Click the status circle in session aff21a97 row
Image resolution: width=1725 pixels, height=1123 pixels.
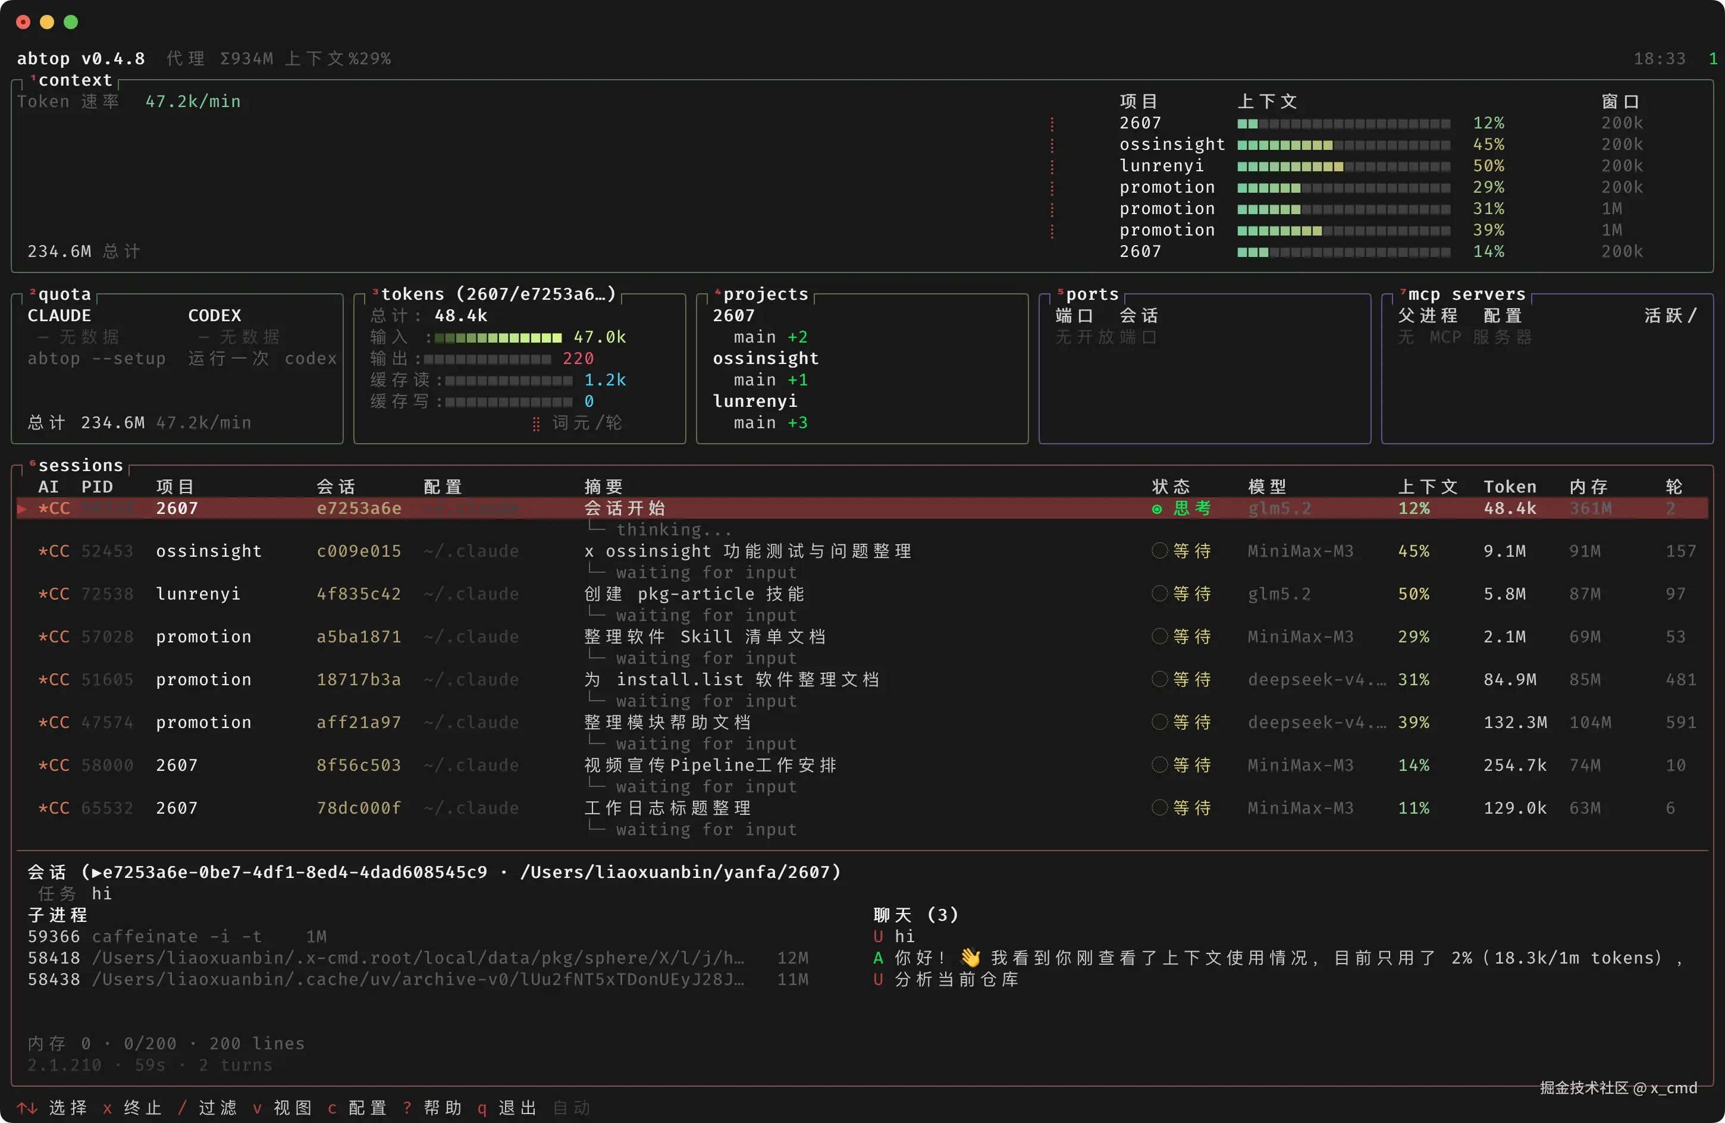(1159, 722)
